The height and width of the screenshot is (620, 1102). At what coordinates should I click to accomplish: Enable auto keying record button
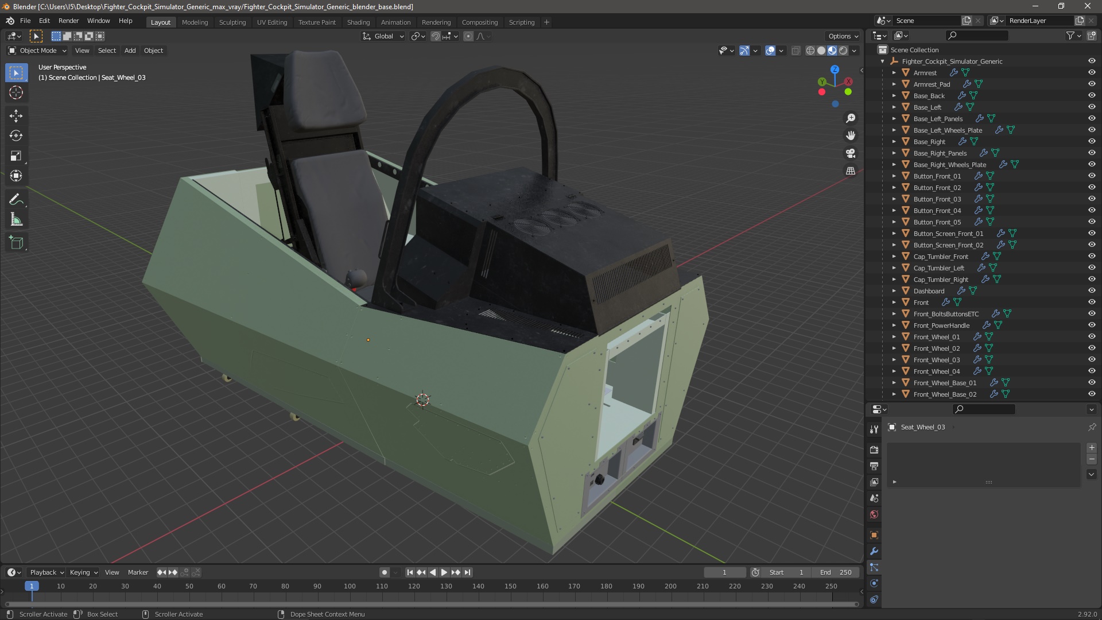click(385, 572)
